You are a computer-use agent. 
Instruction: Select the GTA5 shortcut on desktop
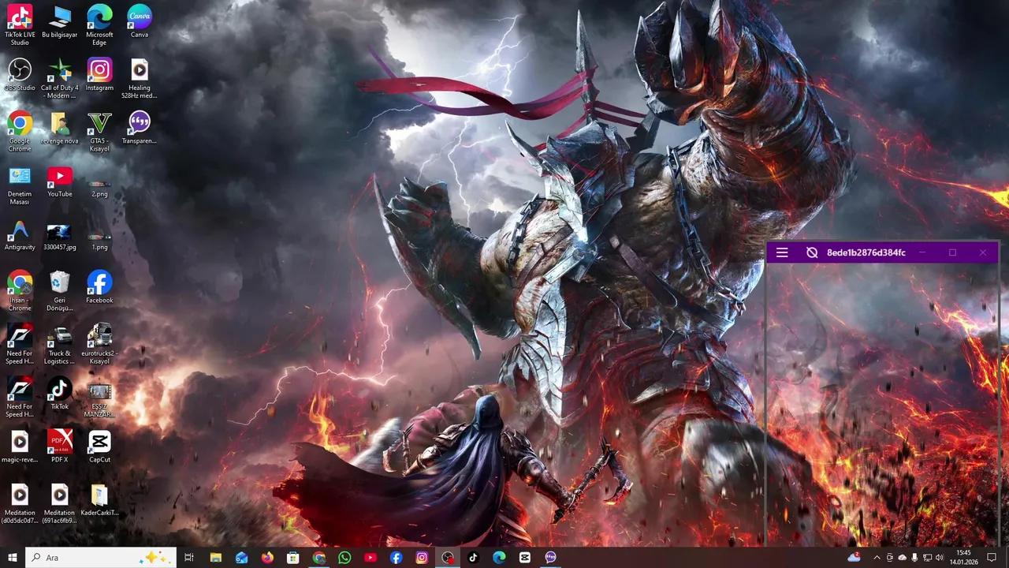pyautogui.click(x=99, y=131)
